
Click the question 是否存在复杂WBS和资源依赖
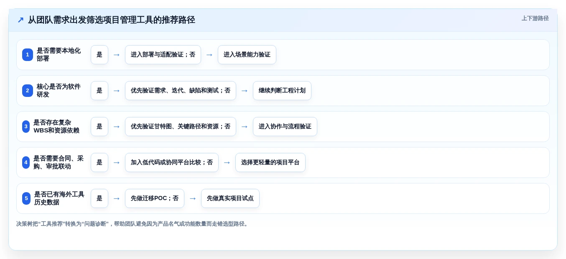pyautogui.click(x=56, y=127)
